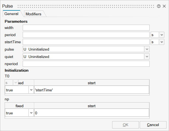Expand the pulse Uninitialized dropdown
Screen dimensions: 169x131
click(x=147, y=49)
